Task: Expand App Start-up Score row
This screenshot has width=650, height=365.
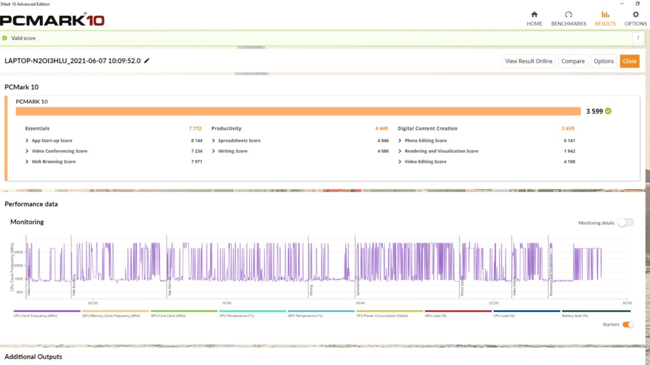Action: pyautogui.click(x=49, y=141)
